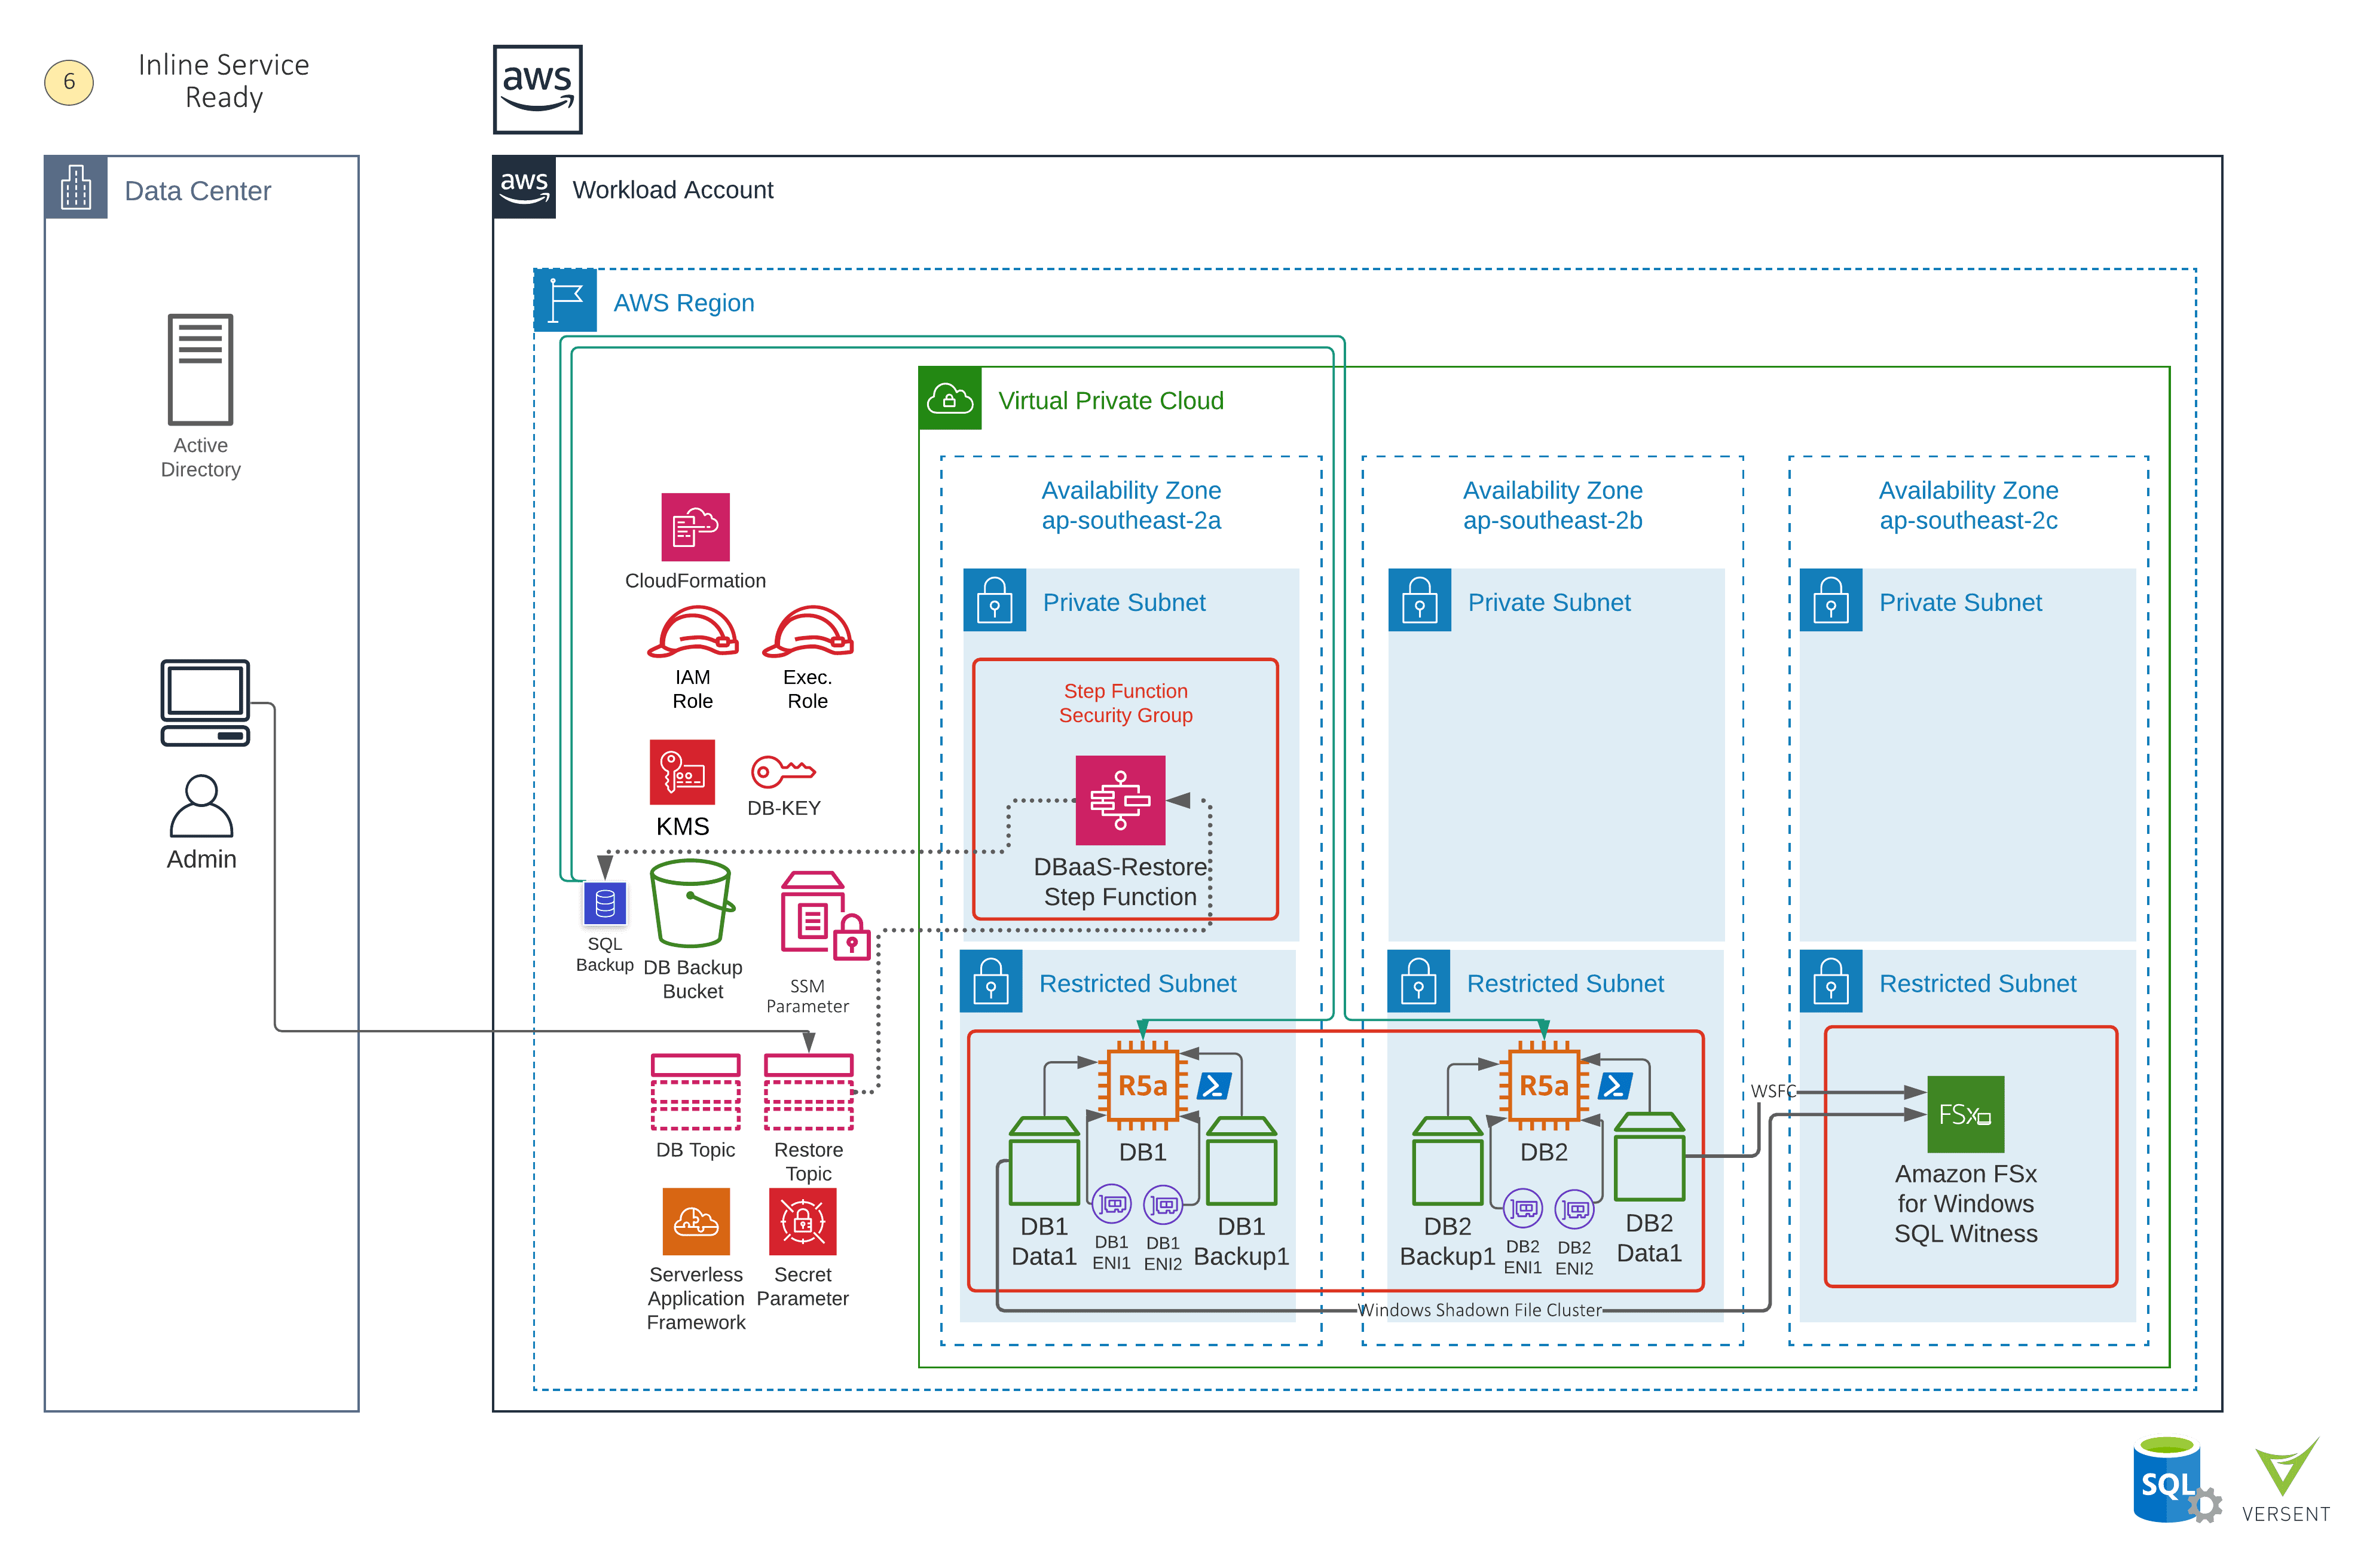Click the SQL Backup database icon
The height and width of the screenshot is (1568, 2376).
tap(605, 904)
